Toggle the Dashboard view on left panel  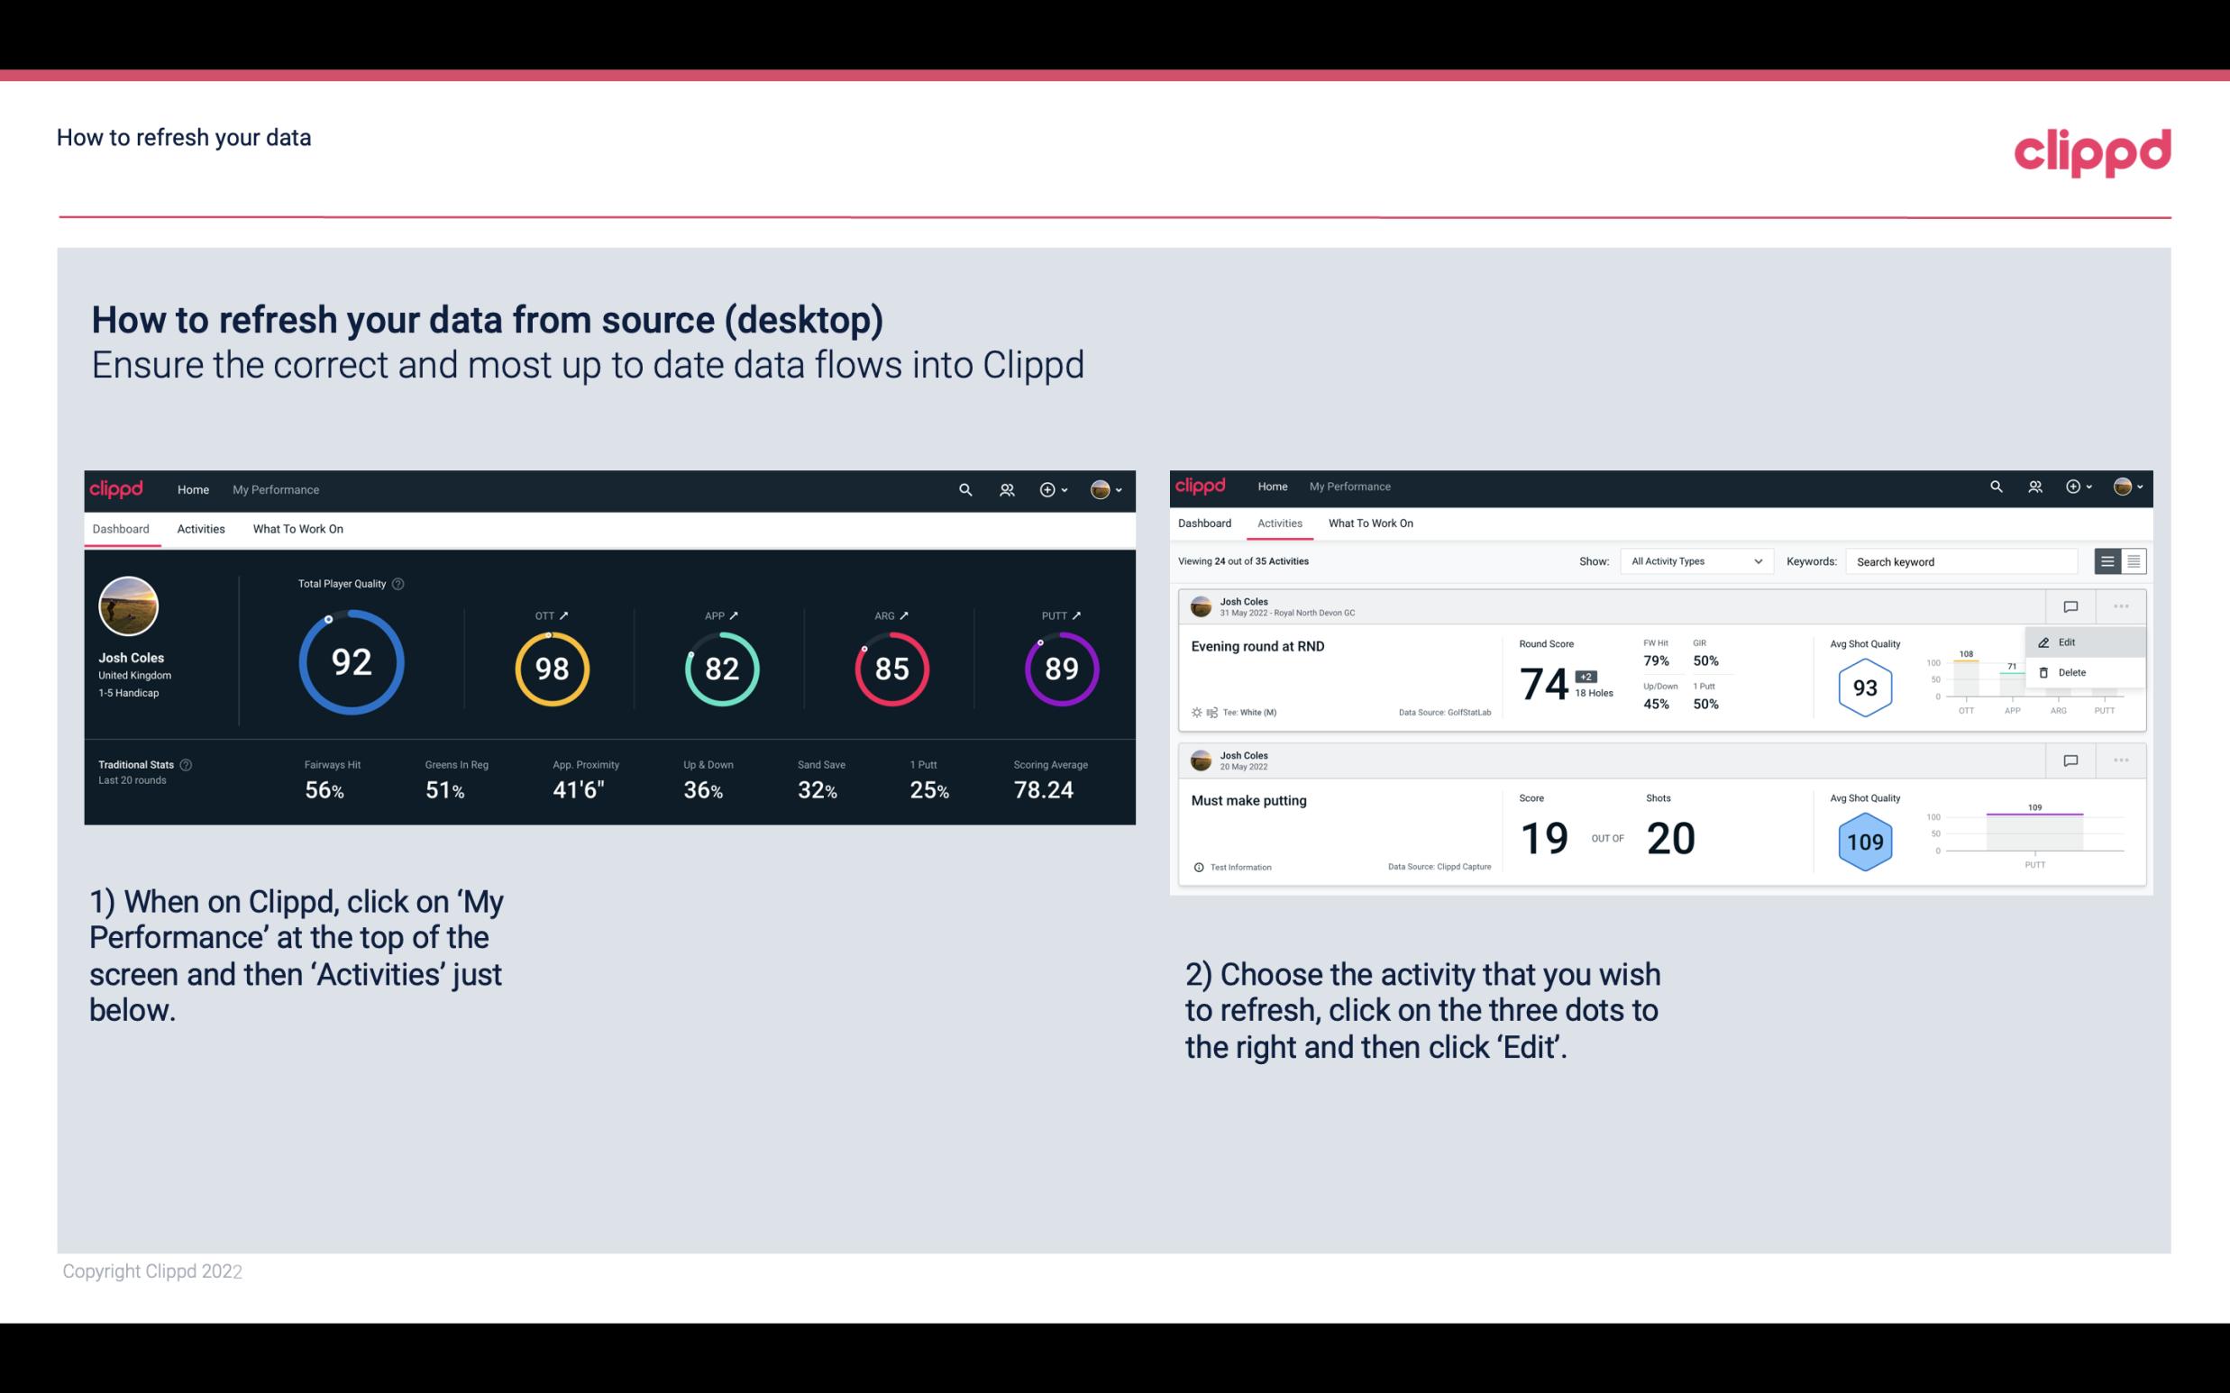point(122,528)
